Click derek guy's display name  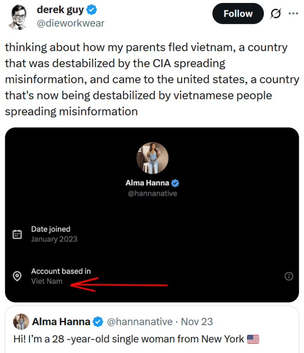click(59, 9)
